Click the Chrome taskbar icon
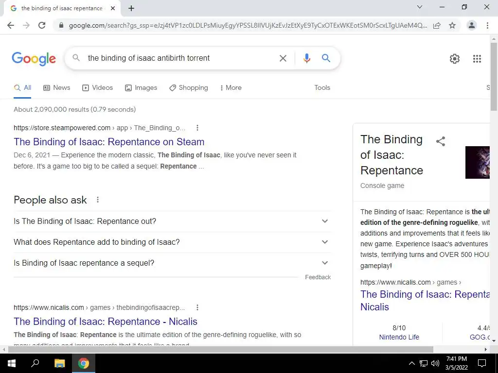This screenshot has height=373, width=498. coord(84,363)
